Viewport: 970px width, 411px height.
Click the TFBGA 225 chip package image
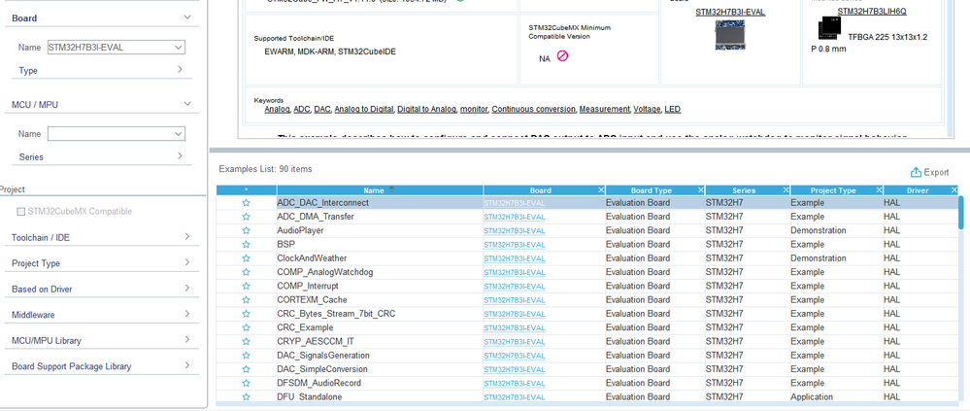[x=829, y=29]
